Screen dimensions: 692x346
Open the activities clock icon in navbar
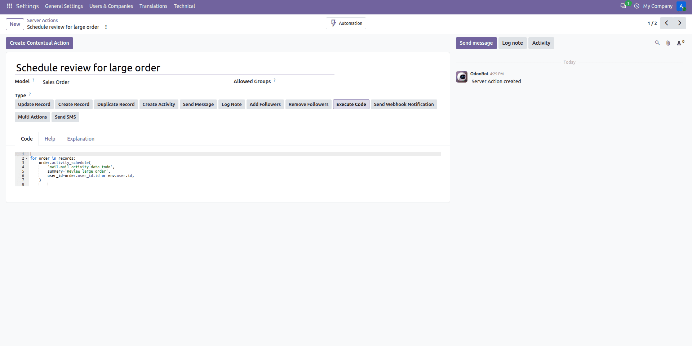coord(637,6)
